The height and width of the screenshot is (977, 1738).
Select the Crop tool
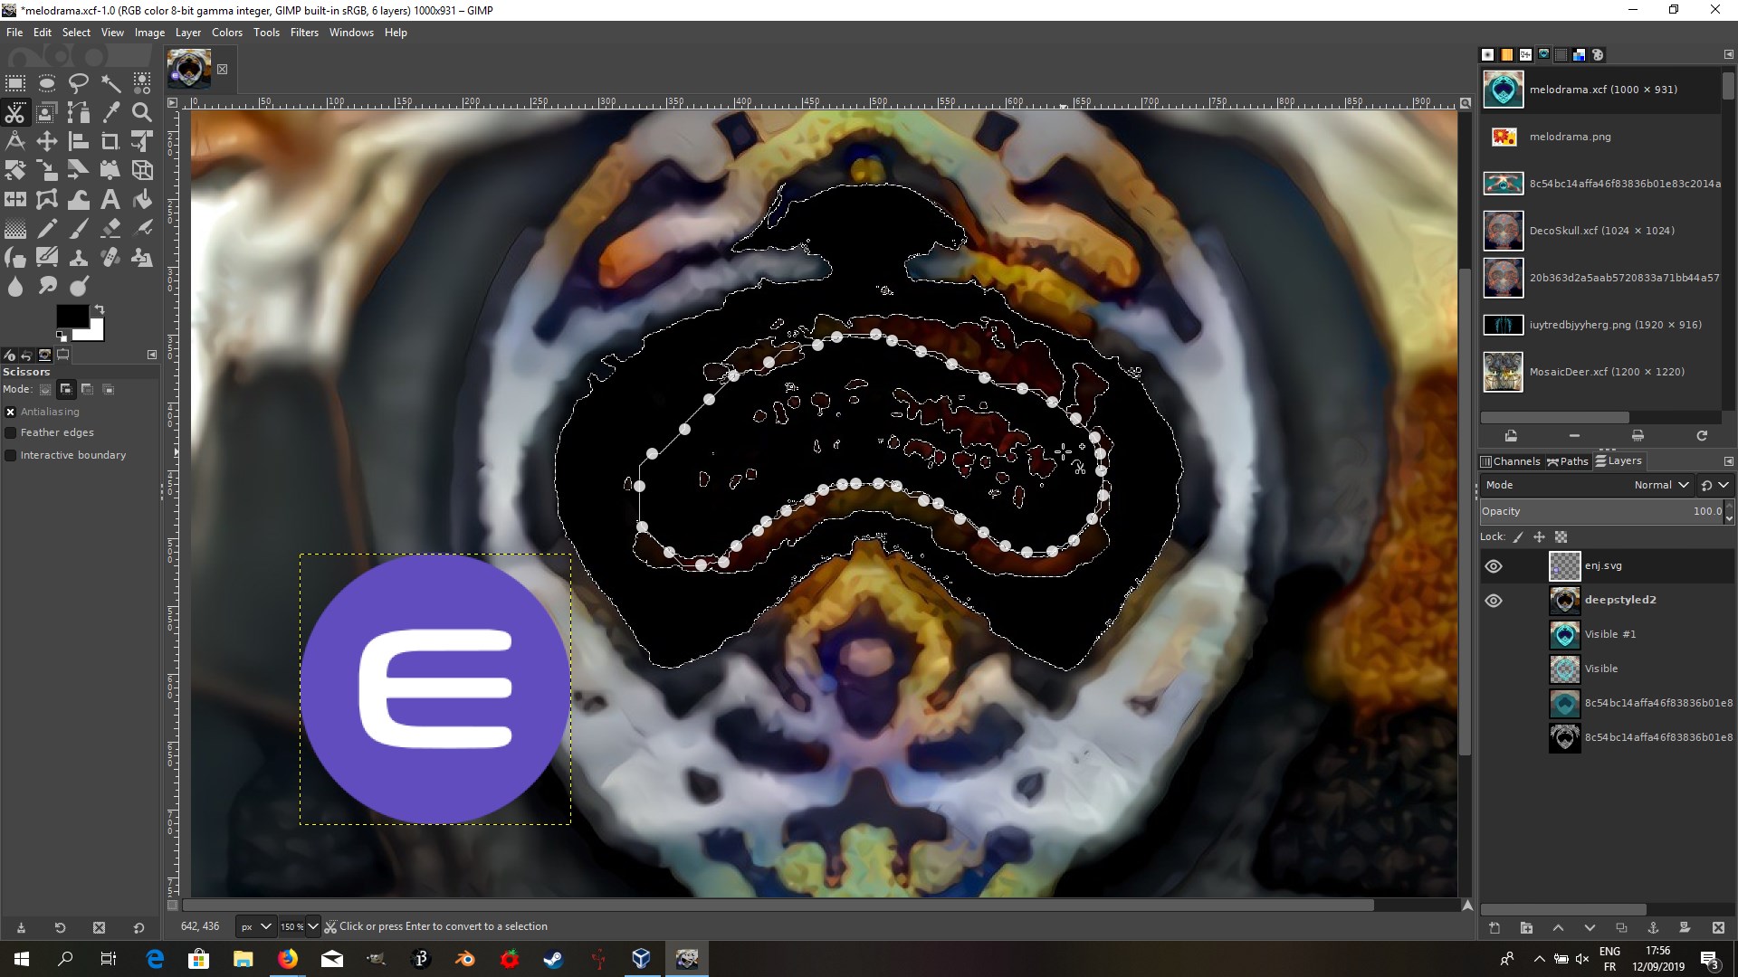click(110, 141)
